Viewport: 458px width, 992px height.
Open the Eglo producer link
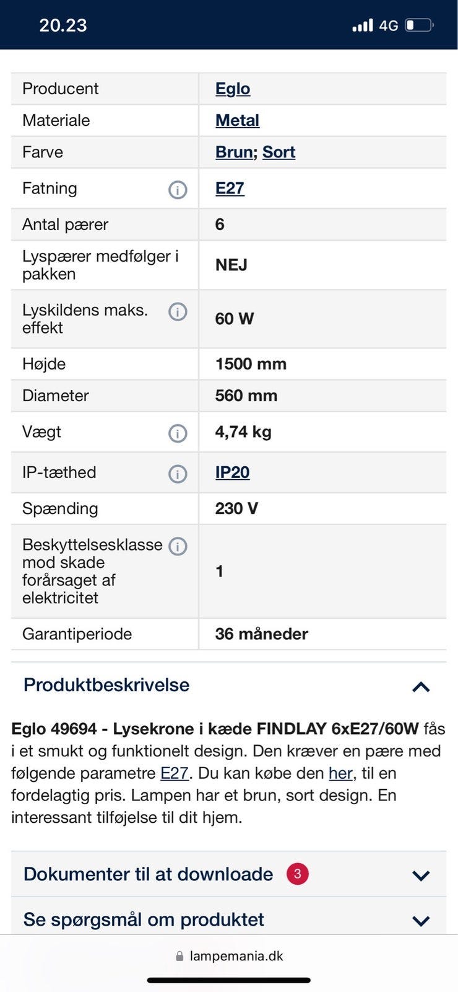point(233,89)
